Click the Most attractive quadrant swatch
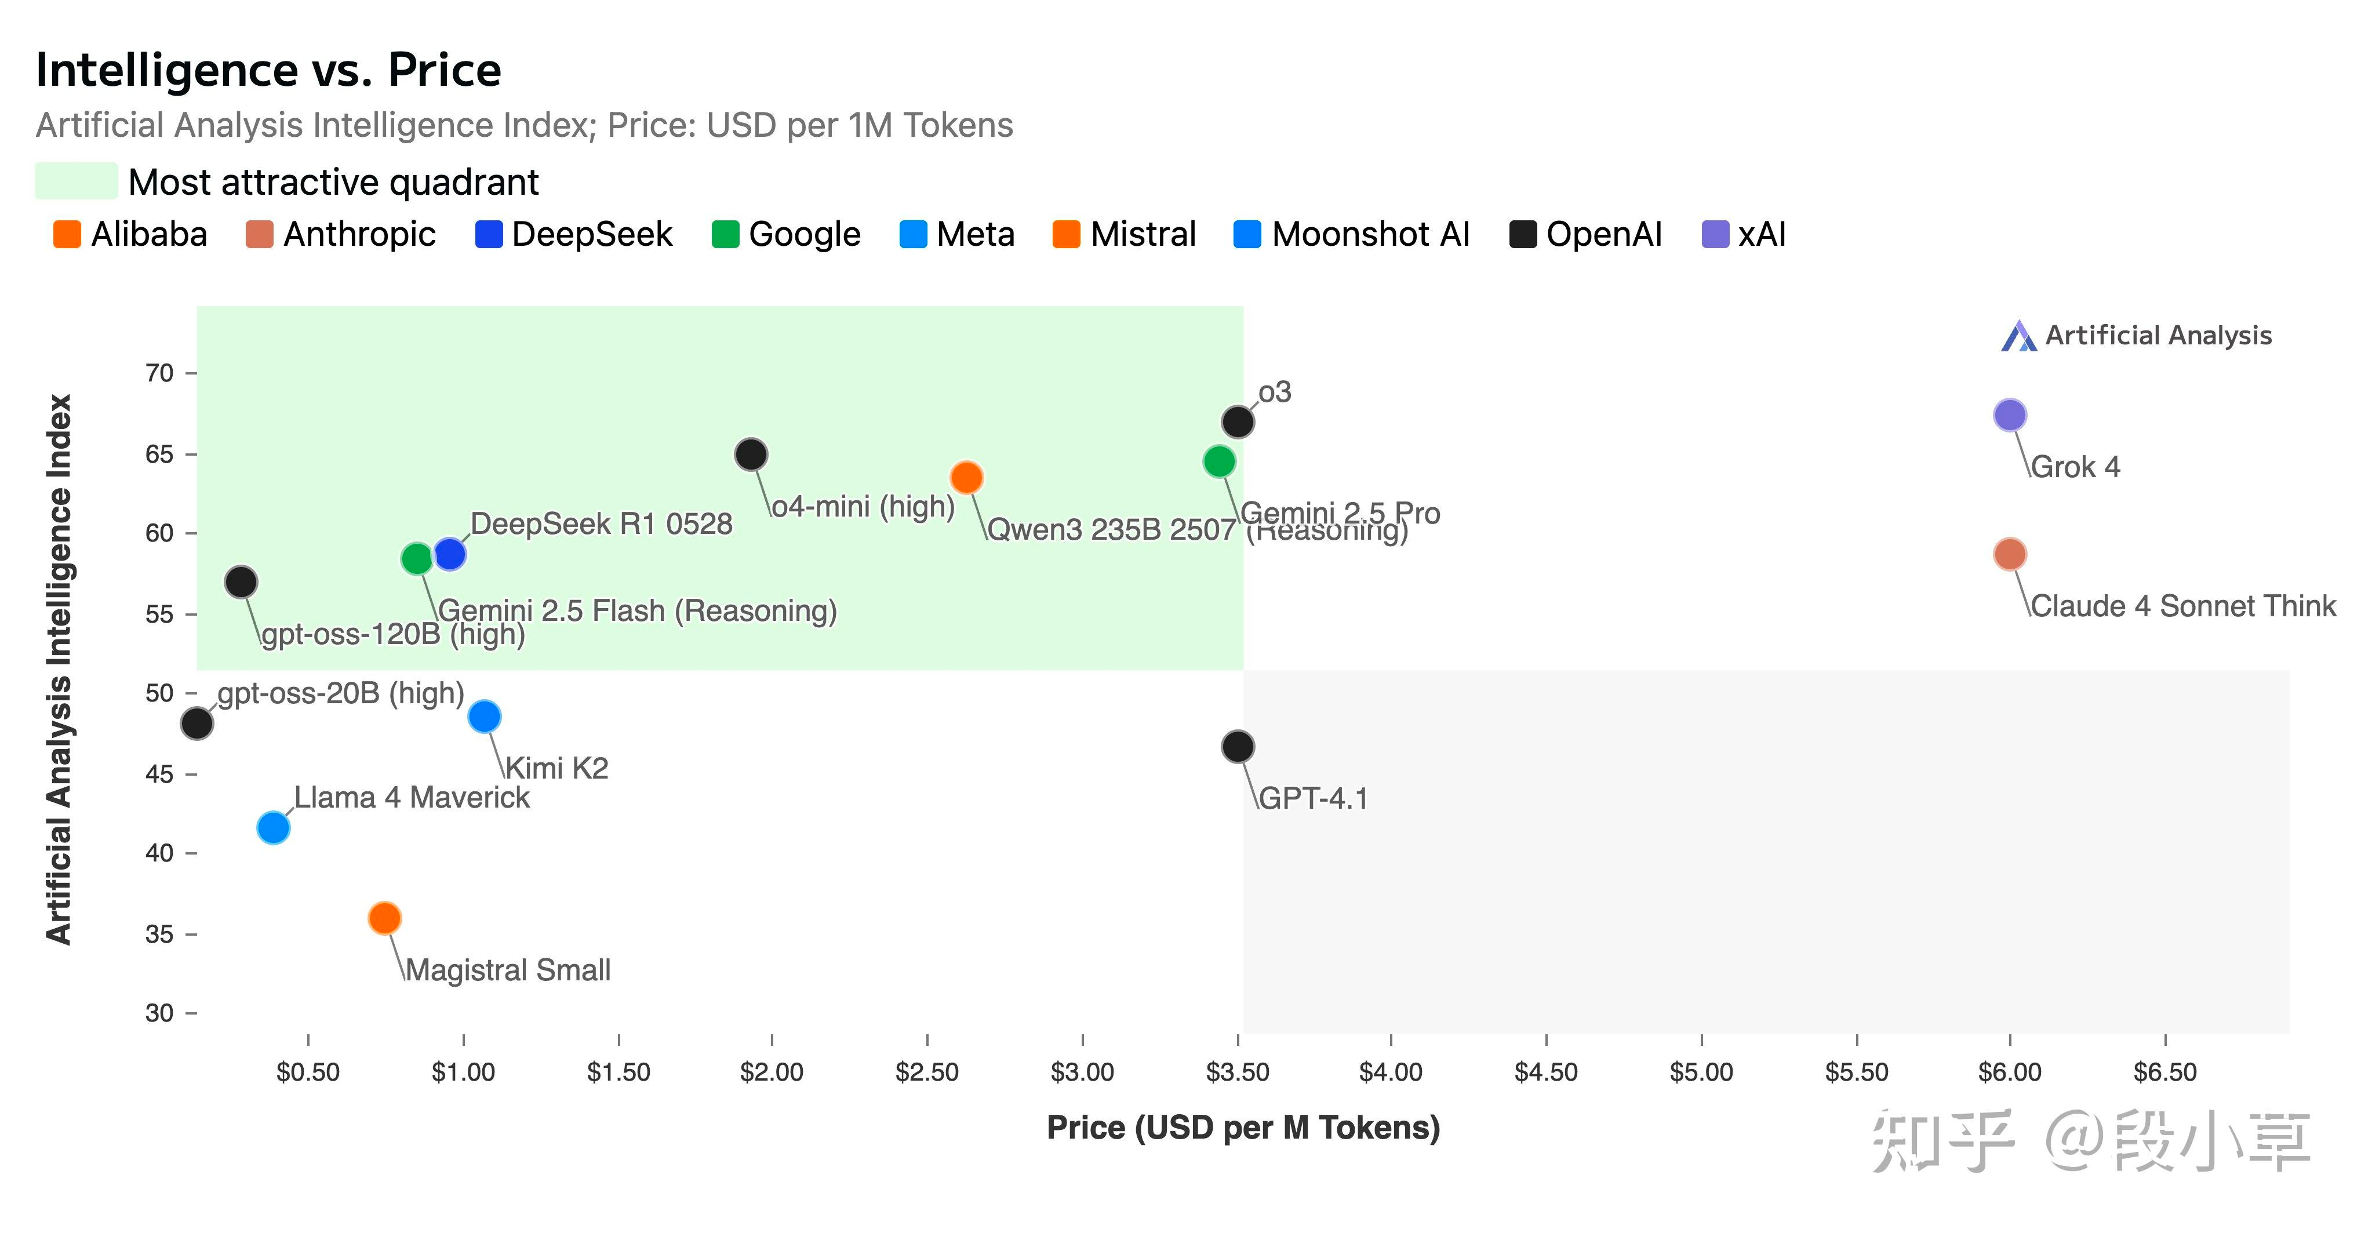The height and width of the screenshot is (1236, 2372). 77,181
